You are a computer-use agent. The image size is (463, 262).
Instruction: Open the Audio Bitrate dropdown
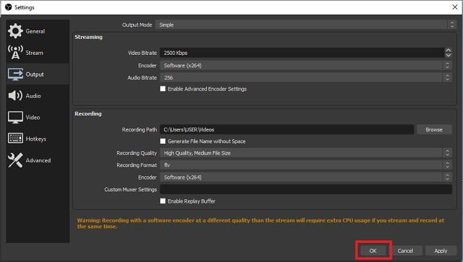[x=306, y=78]
